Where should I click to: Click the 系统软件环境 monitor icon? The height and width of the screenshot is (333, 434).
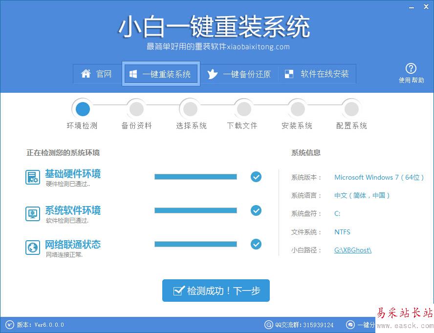[x=33, y=213]
